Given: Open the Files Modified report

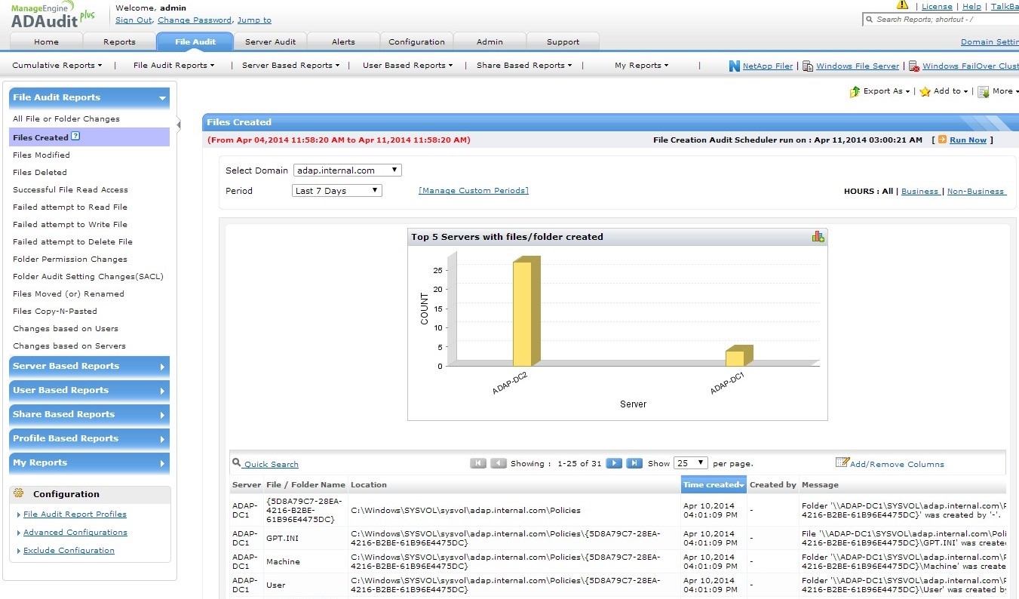Looking at the screenshot, I should pyautogui.click(x=41, y=155).
